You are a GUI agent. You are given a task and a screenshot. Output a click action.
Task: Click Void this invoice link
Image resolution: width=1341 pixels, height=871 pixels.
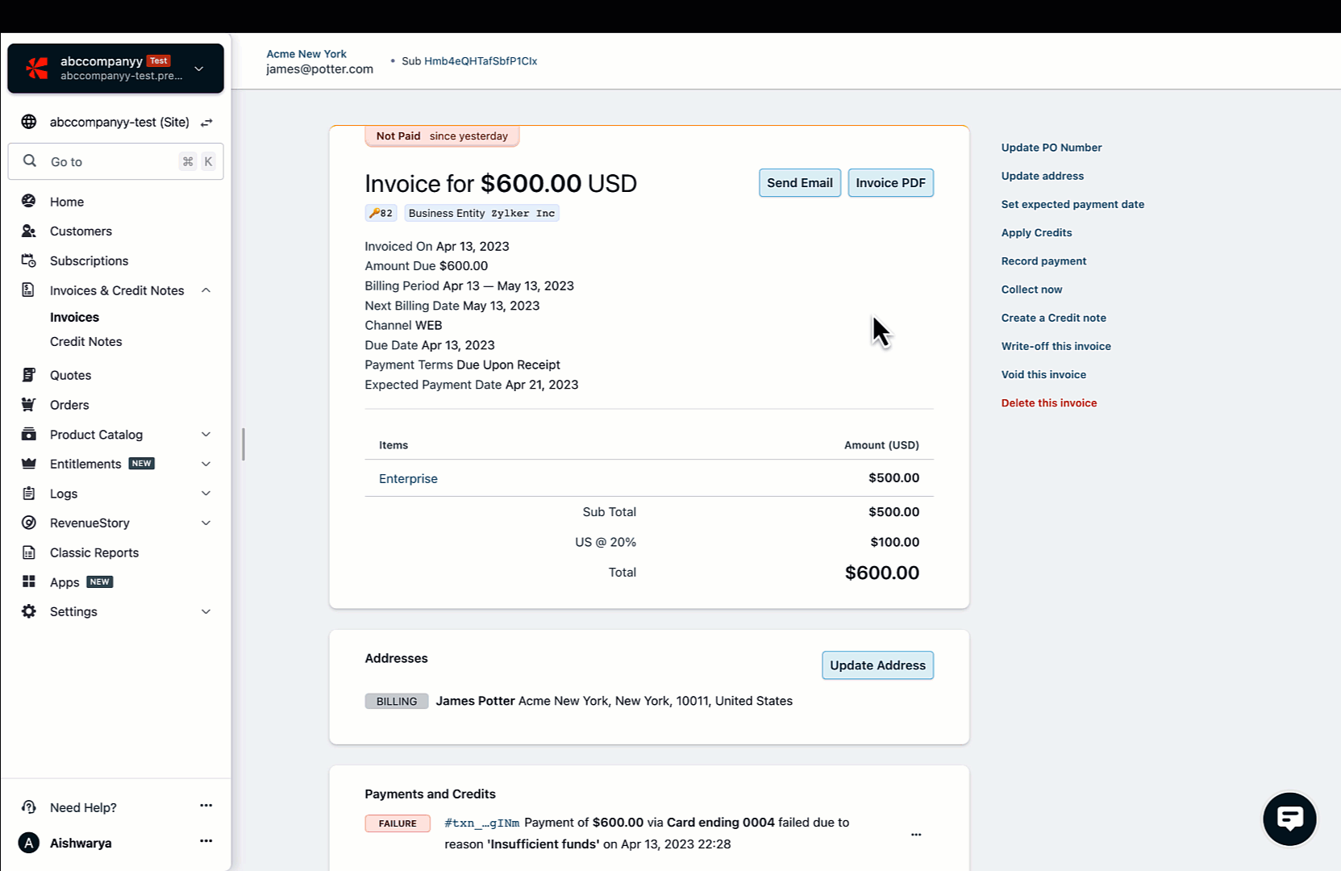[1043, 375]
